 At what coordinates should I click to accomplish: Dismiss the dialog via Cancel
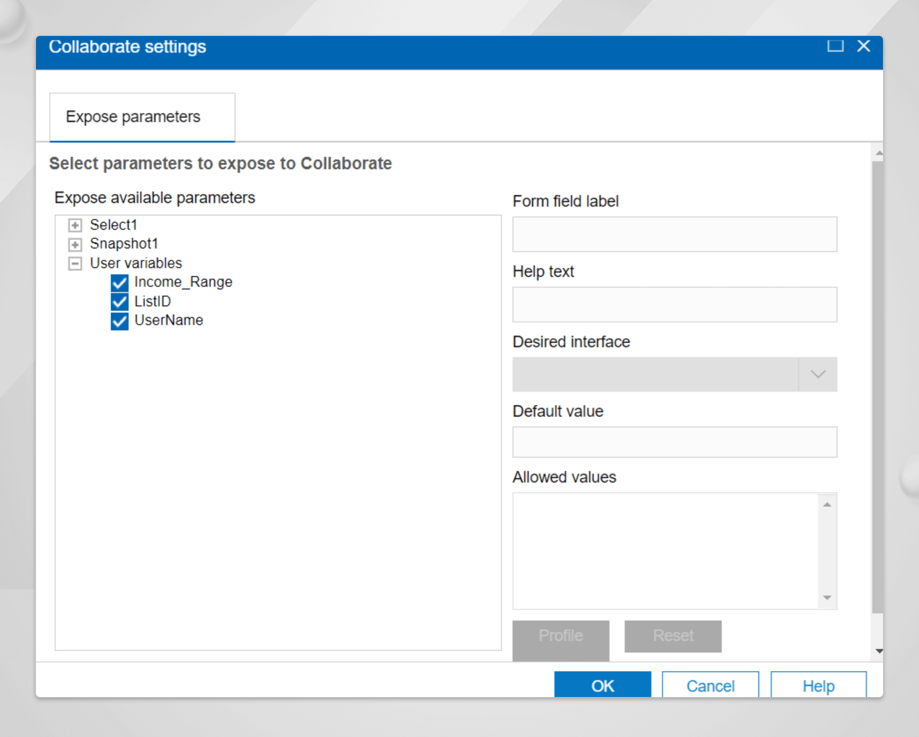click(710, 686)
